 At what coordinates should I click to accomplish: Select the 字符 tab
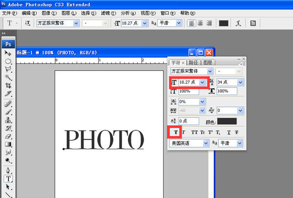click(x=176, y=62)
